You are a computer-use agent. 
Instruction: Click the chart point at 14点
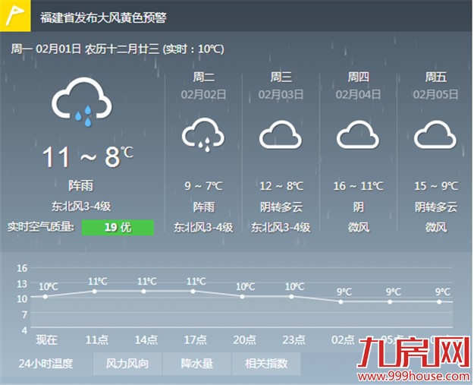[144, 291]
